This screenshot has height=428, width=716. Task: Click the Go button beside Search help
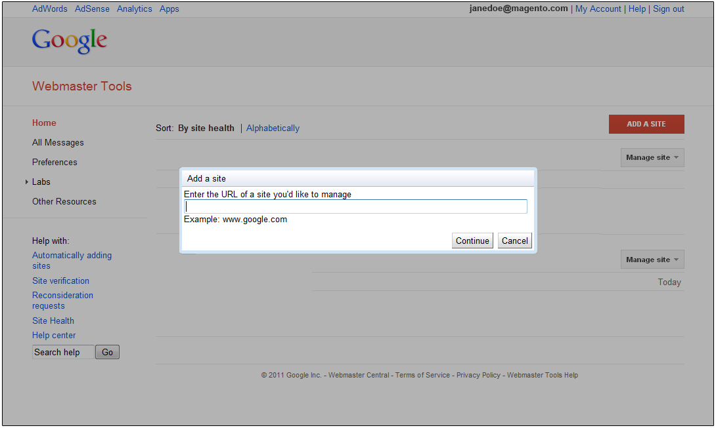[x=107, y=352]
